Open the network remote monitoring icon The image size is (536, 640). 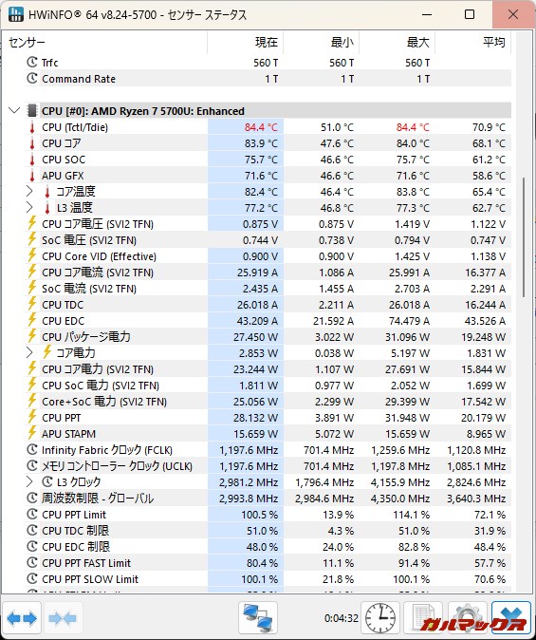[258, 618]
